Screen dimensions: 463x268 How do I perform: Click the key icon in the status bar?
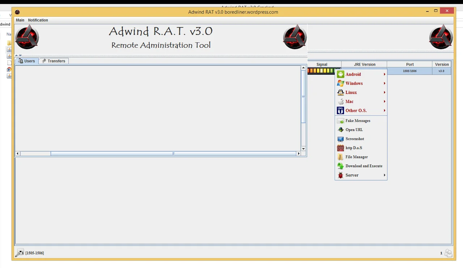20,253
